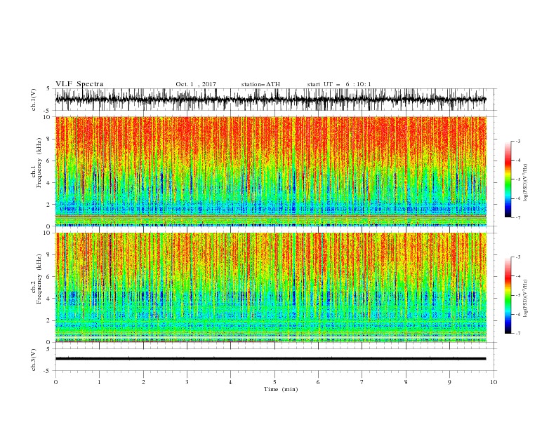Click the '-3' value on ch.1 color bar

click(x=518, y=141)
